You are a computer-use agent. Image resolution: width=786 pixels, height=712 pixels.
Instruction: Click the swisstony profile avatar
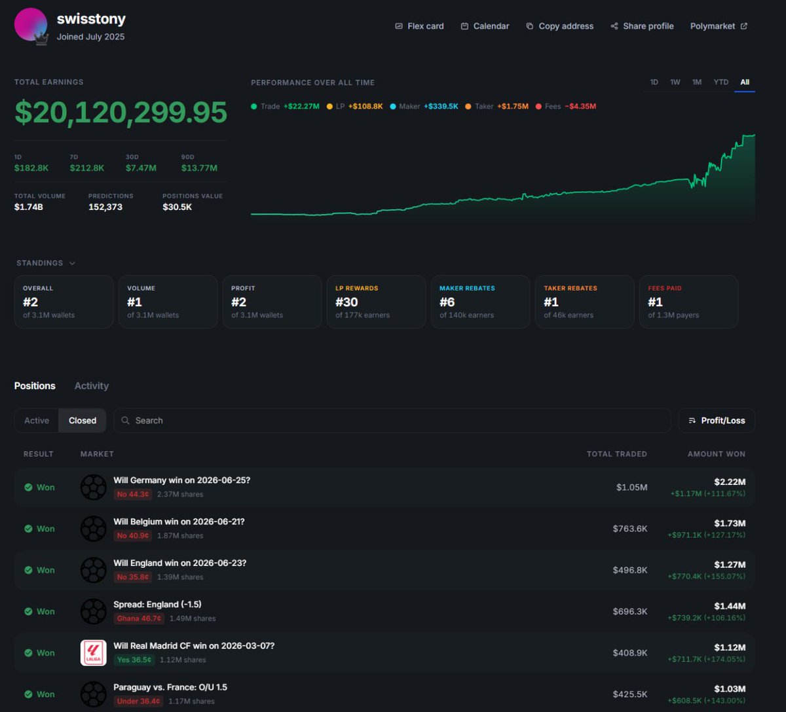(x=31, y=25)
